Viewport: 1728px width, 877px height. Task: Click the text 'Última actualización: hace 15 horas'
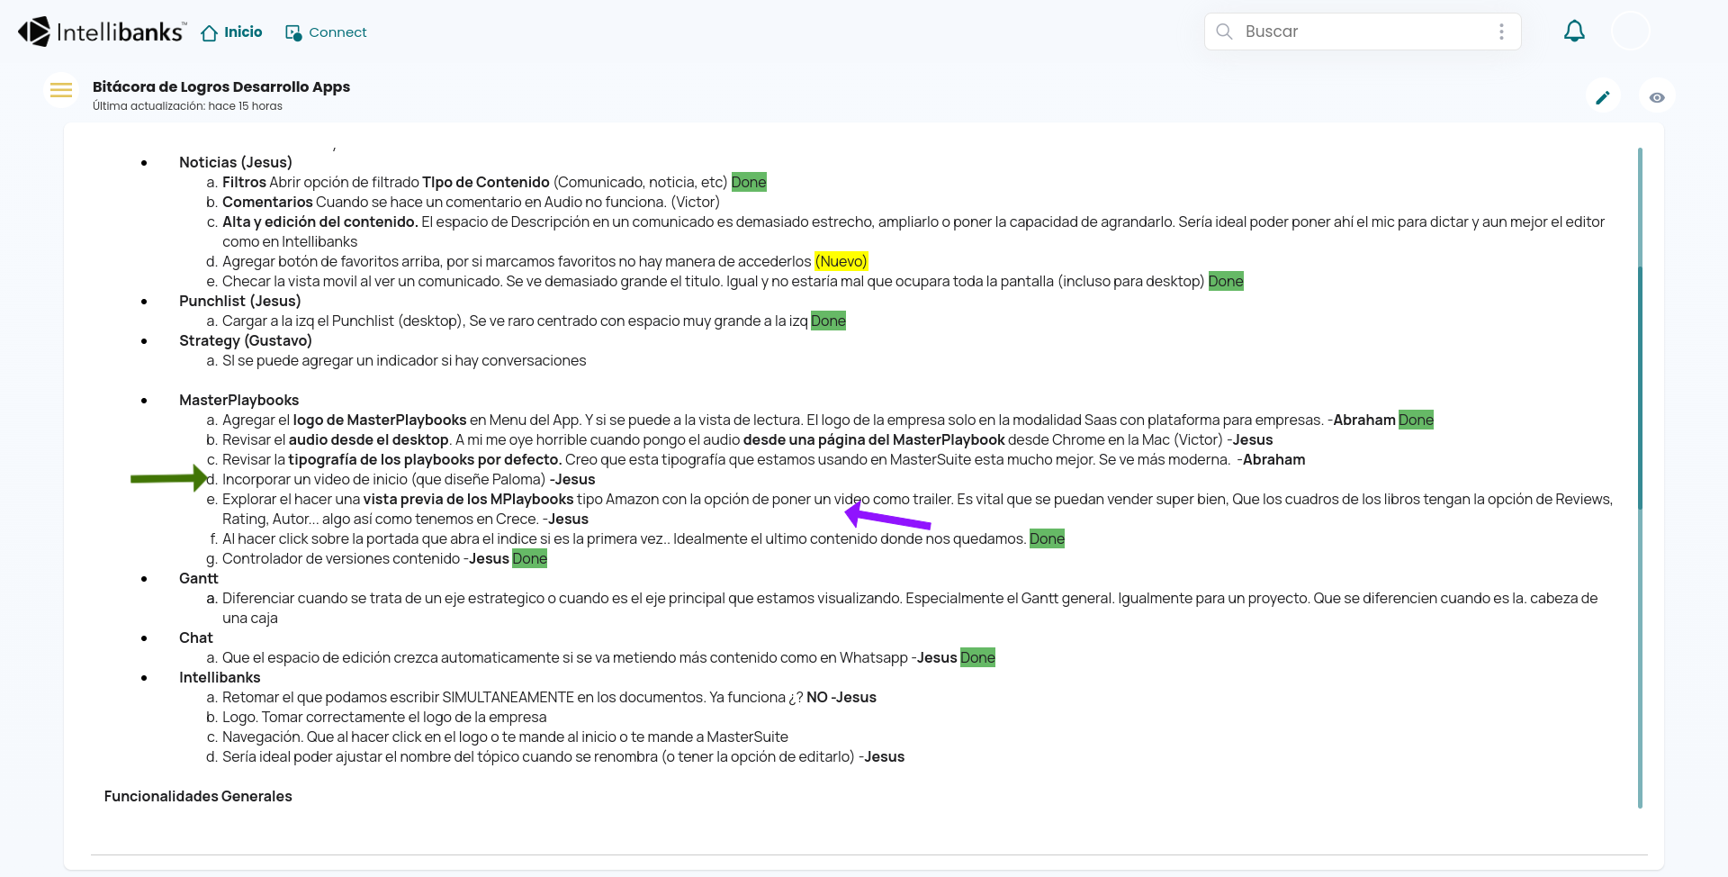[187, 106]
